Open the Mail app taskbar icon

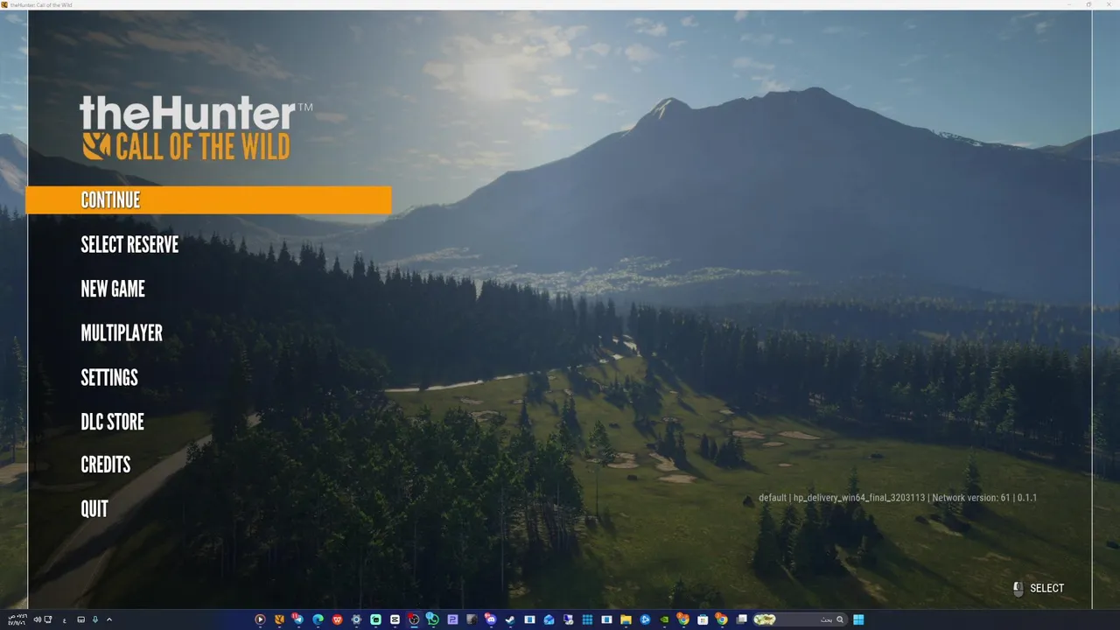[x=549, y=619]
